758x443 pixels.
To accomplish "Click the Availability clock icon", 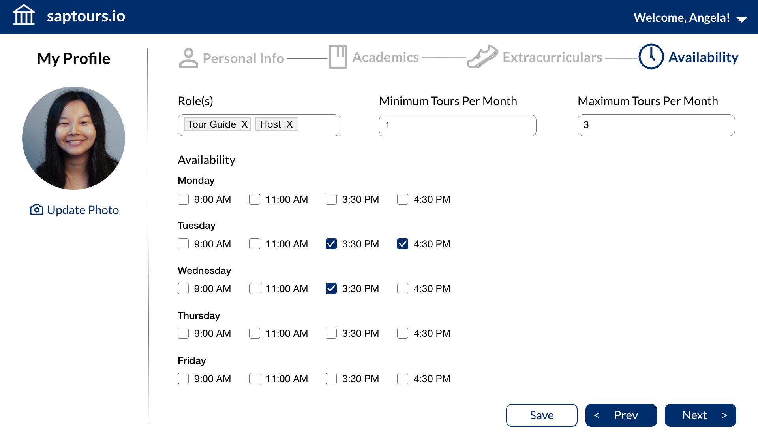I will pyautogui.click(x=651, y=57).
